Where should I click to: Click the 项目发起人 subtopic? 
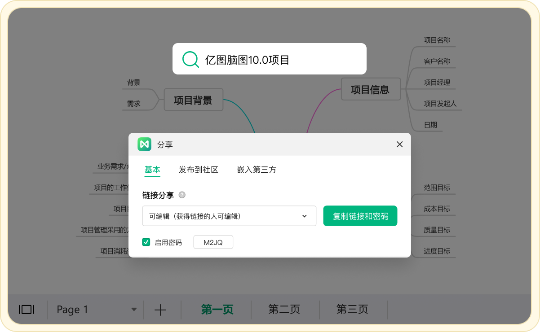(440, 104)
